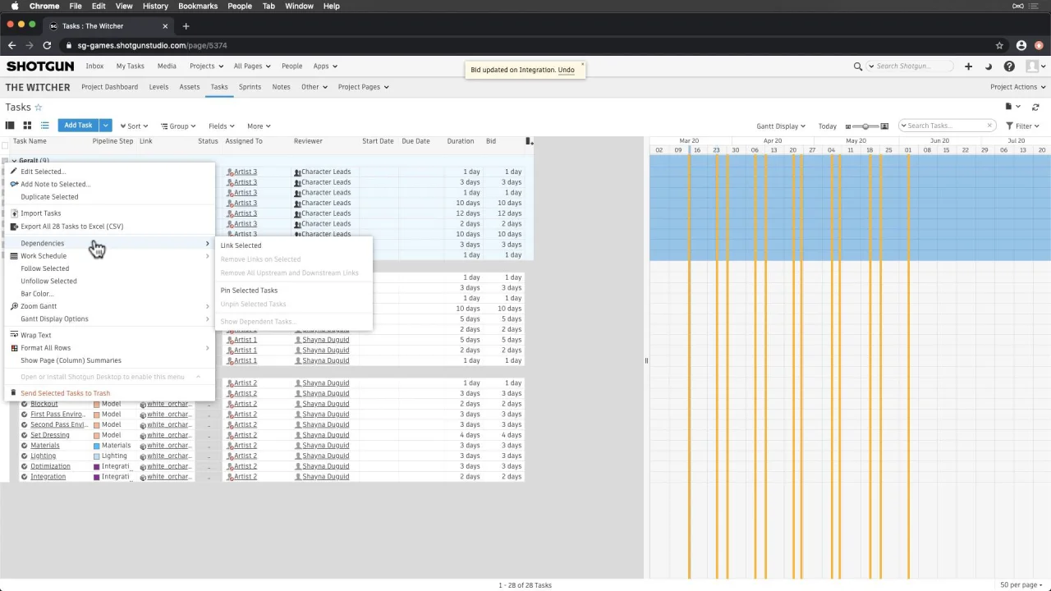This screenshot has height=591, width=1051.
Task: Clear the Search Tasks field with X
Action: 989,126
